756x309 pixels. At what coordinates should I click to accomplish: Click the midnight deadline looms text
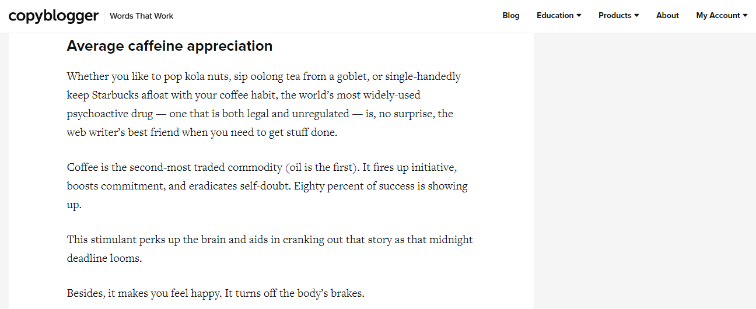[269, 249]
